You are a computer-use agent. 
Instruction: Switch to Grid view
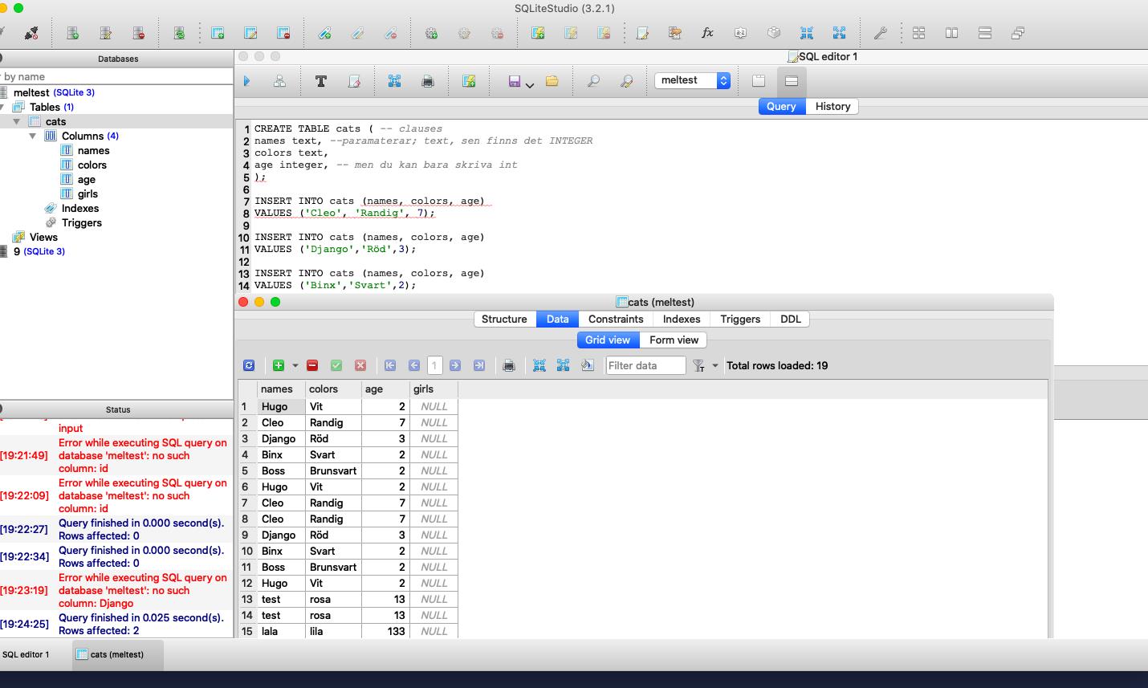[x=608, y=340]
